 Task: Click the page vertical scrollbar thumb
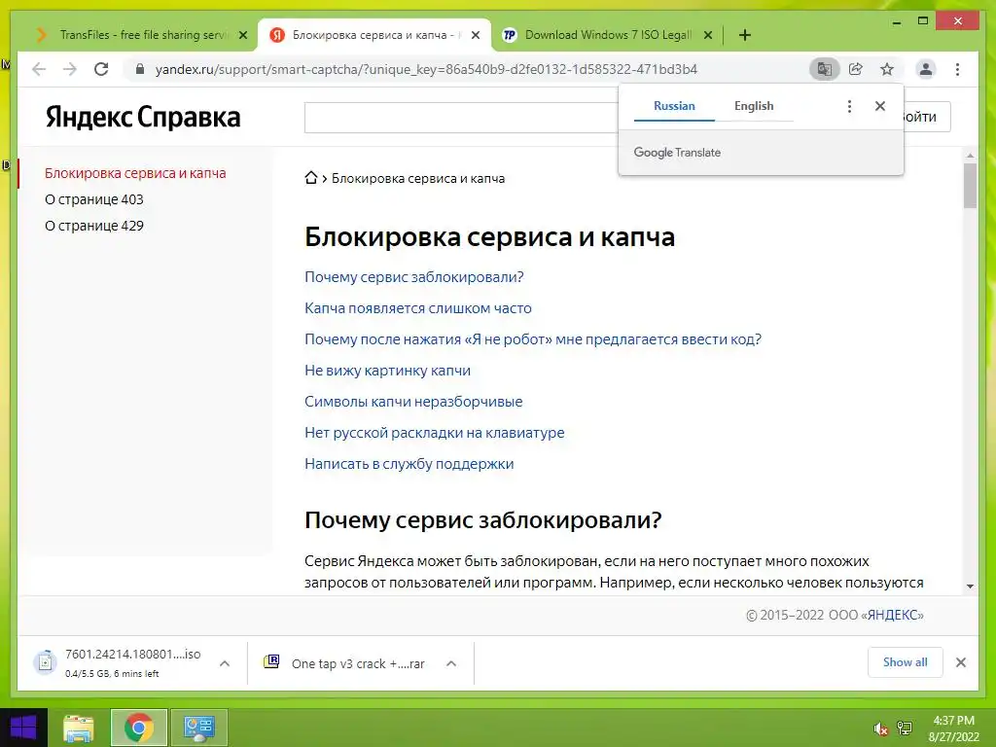970,186
